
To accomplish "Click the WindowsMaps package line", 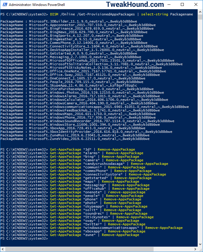I will point(78,114).
